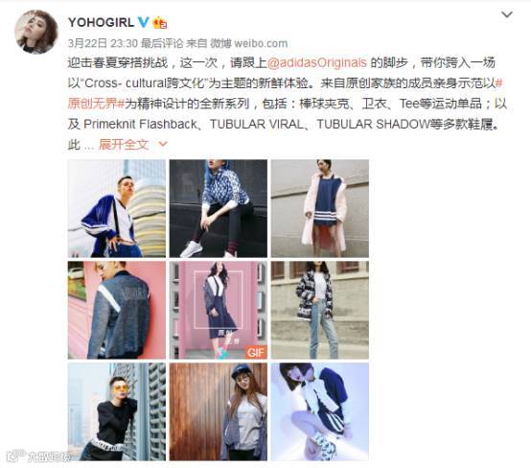This screenshot has height=468, width=531.
Task: Open the post options chevron menu
Action: tap(507, 14)
